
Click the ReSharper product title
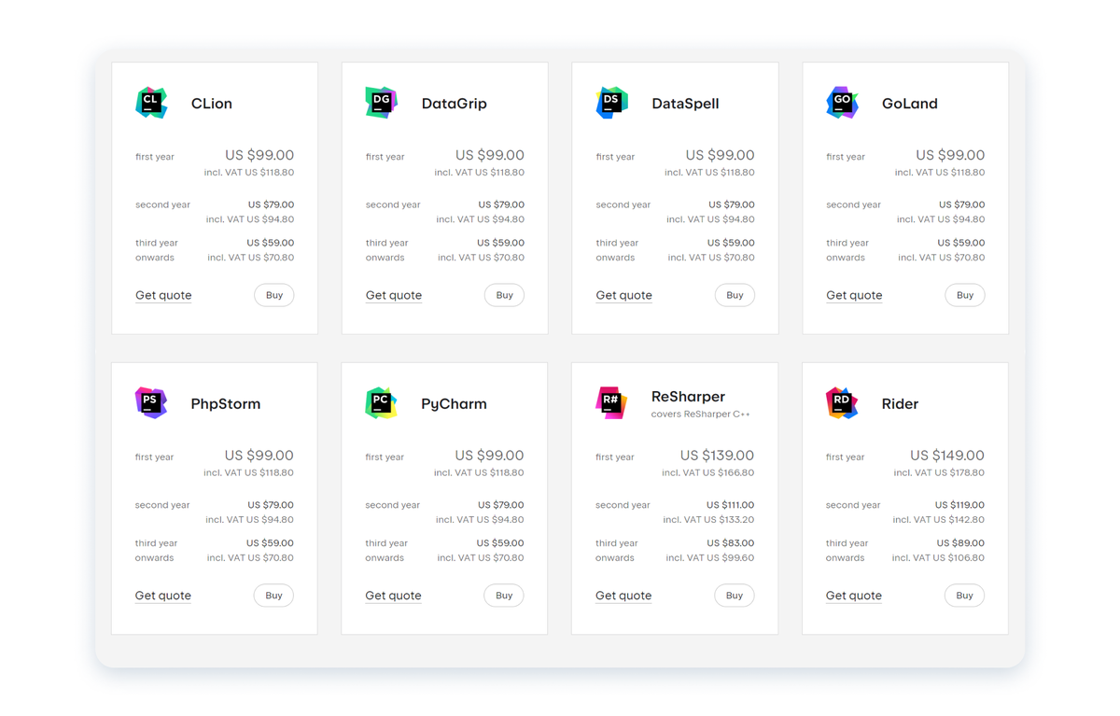(688, 397)
